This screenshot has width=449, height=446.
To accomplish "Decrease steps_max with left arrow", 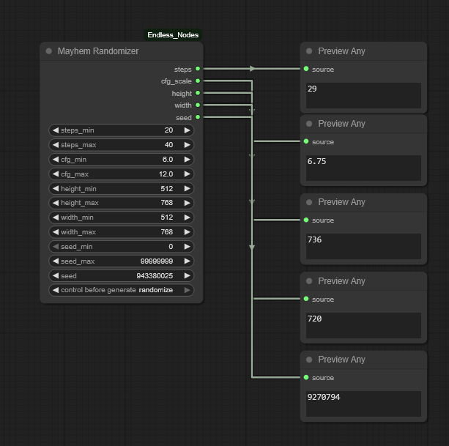I will [x=55, y=145].
